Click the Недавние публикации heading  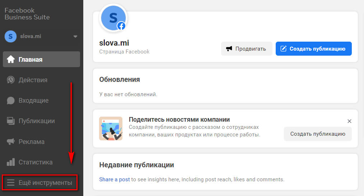tap(136, 165)
